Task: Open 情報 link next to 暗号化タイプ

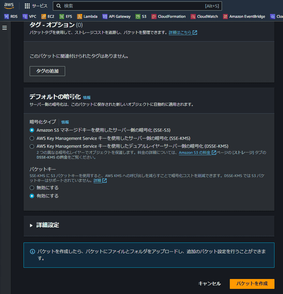Action: pos(65,122)
